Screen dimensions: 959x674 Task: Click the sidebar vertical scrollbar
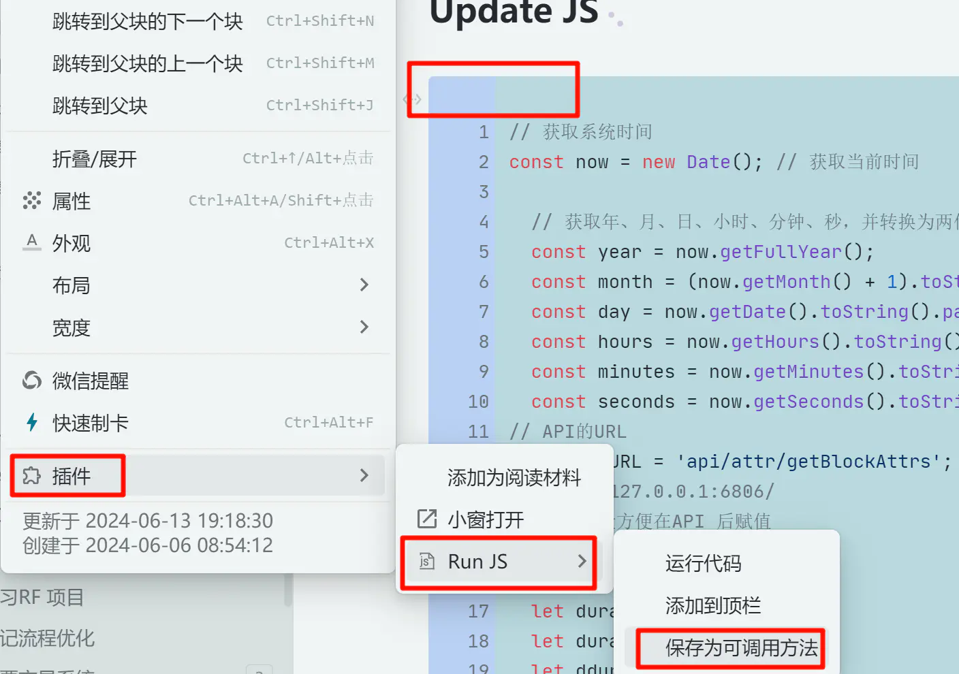pos(288,590)
